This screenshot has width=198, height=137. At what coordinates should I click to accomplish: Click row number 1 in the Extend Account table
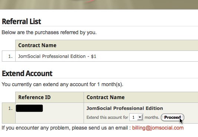pyautogui.click(x=10, y=108)
